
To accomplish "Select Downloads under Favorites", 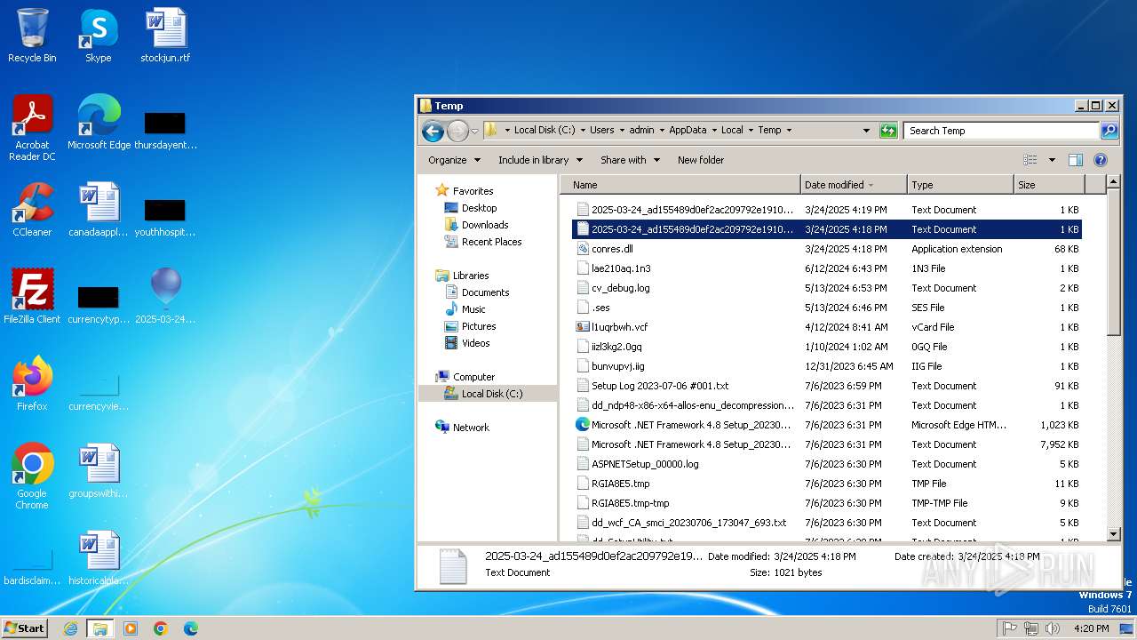I will [485, 225].
